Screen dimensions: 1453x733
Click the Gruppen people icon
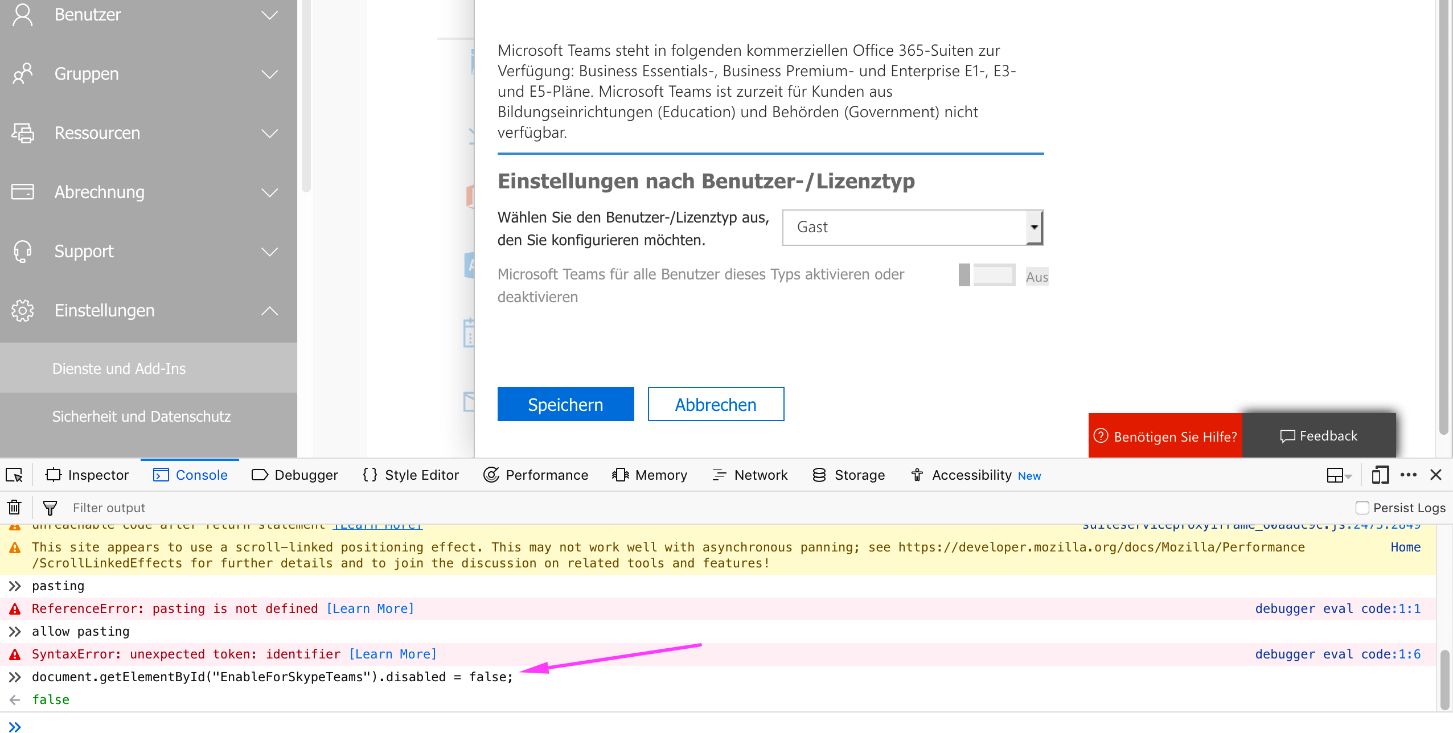pos(23,74)
